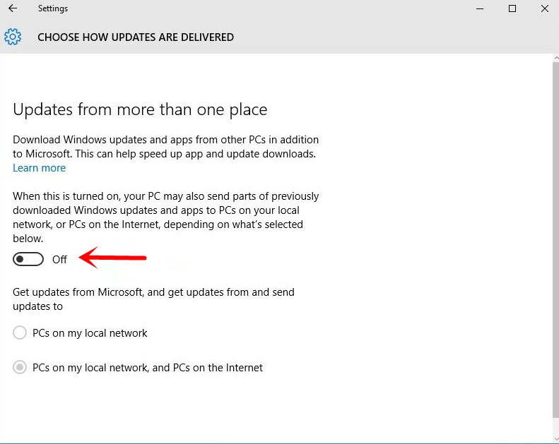Click the 'CHOOSE HOW UPDATES ARE DELIVERED' title

point(136,37)
